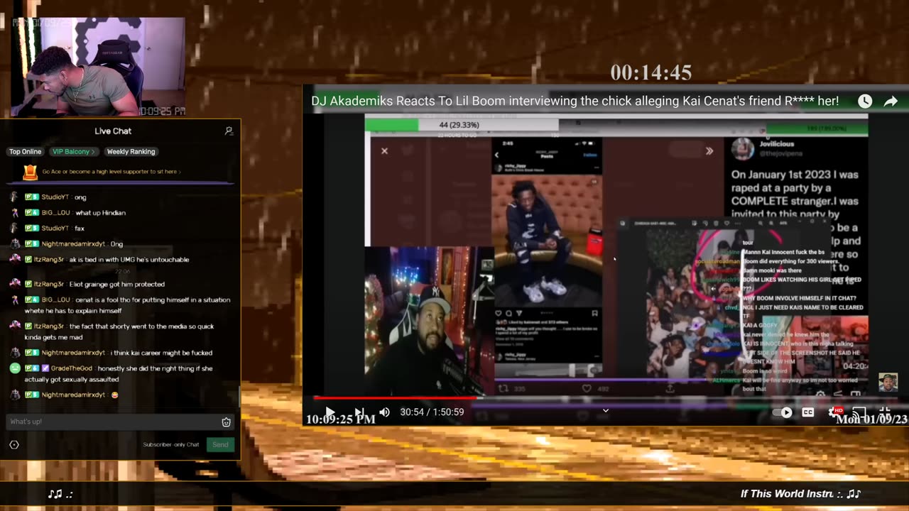Toggle closed captions CC button
The image size is (909, 511).
click(x=808, y=412)
